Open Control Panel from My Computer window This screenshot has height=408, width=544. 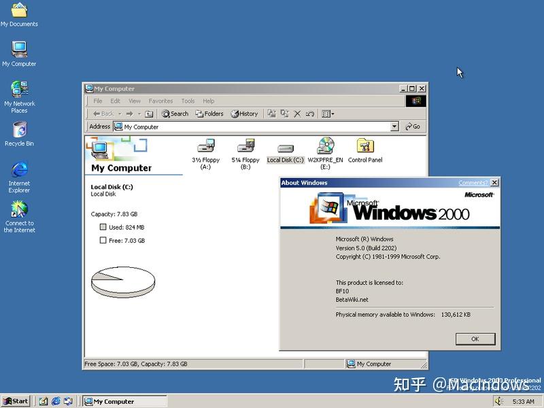(364, 148)
